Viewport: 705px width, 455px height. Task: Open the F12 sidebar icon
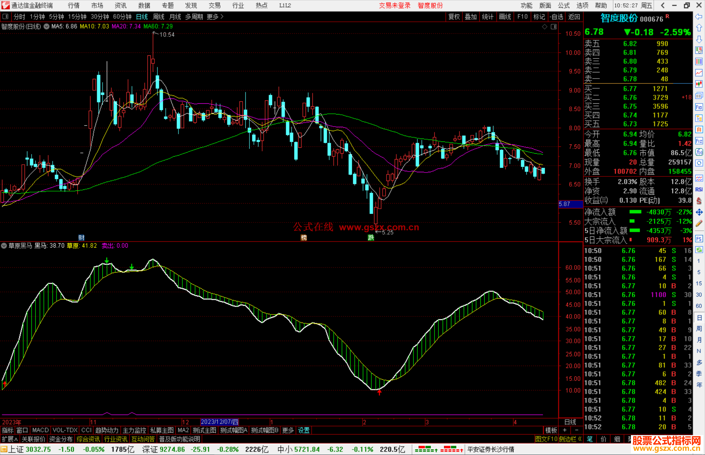click(x=699, y=141)
